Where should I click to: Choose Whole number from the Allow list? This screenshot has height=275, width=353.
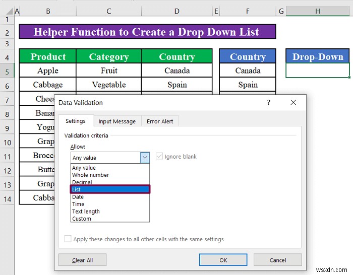(x=110, y=175)
